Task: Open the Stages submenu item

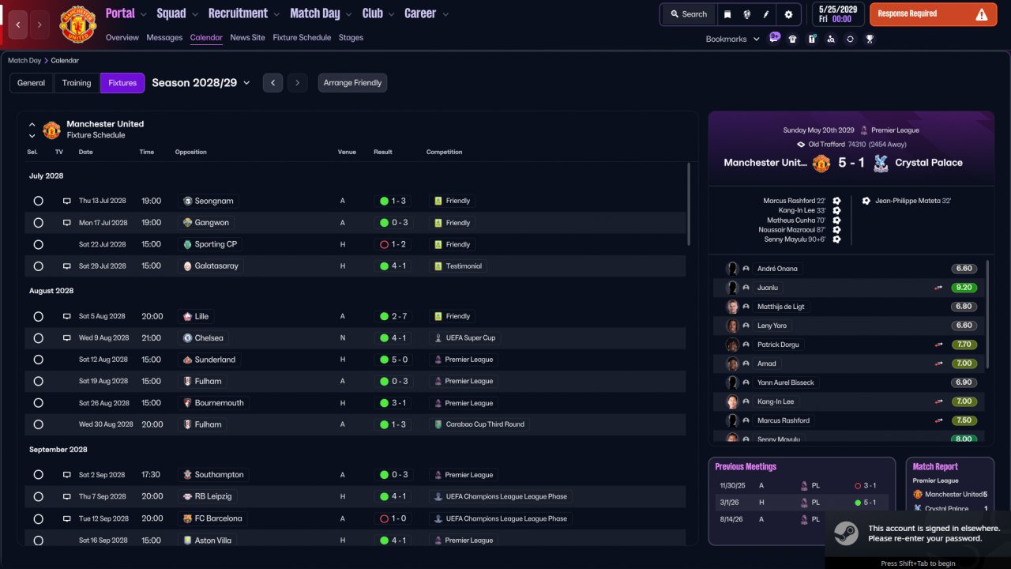Action: 351,38
